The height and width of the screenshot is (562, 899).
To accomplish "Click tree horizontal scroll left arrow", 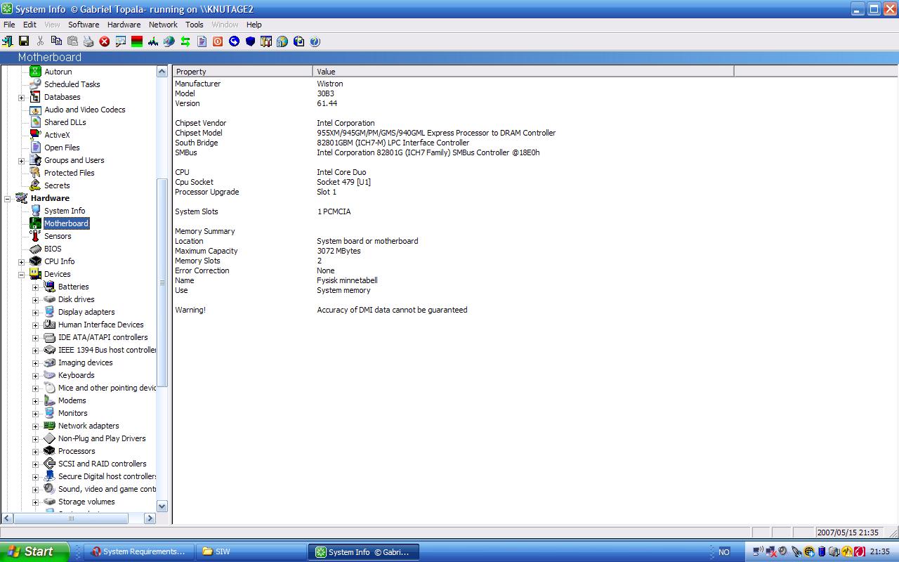I will tap(8, 518).
